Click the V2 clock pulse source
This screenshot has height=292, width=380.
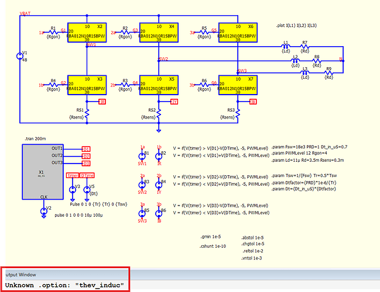point(44,211)
